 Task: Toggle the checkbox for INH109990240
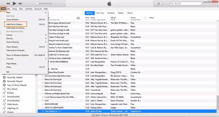[x=43, y=104]
